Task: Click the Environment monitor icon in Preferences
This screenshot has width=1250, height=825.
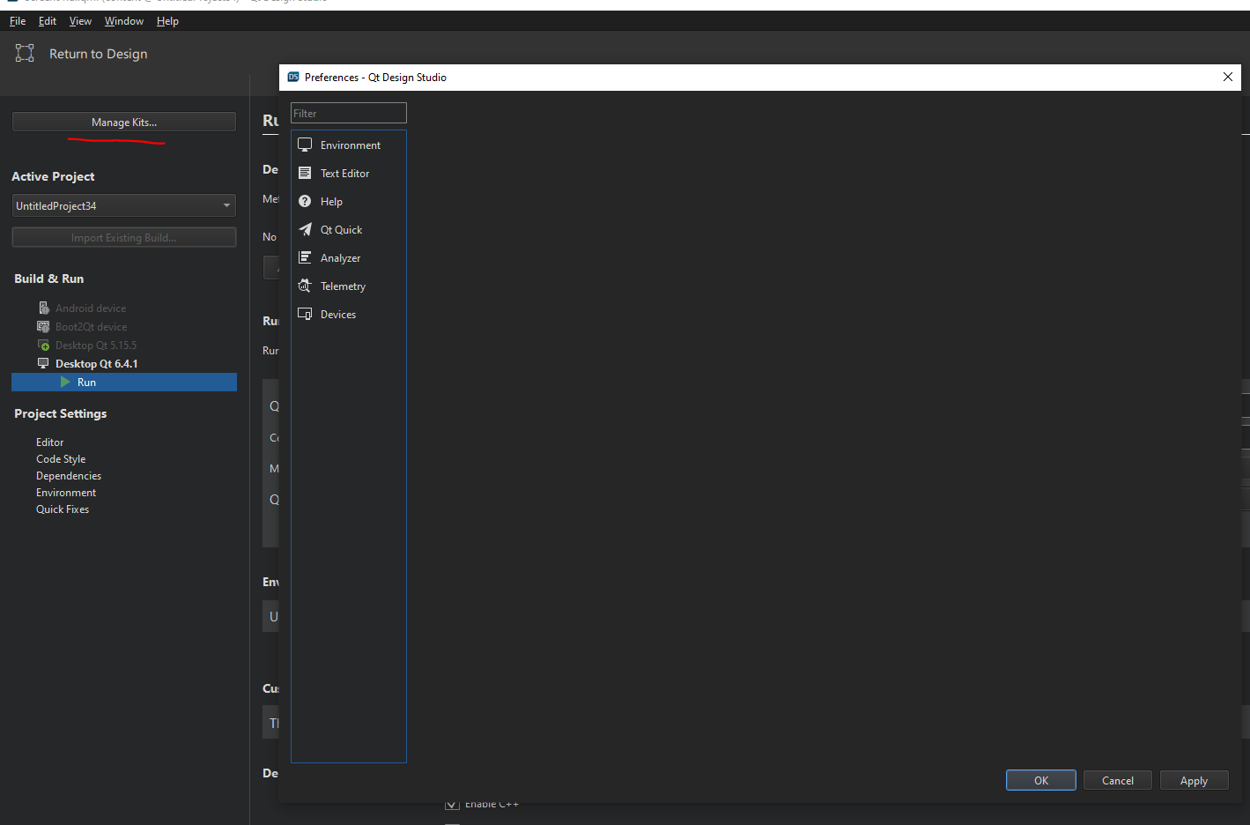Action: pyautogui.click(x=305, y=145)
